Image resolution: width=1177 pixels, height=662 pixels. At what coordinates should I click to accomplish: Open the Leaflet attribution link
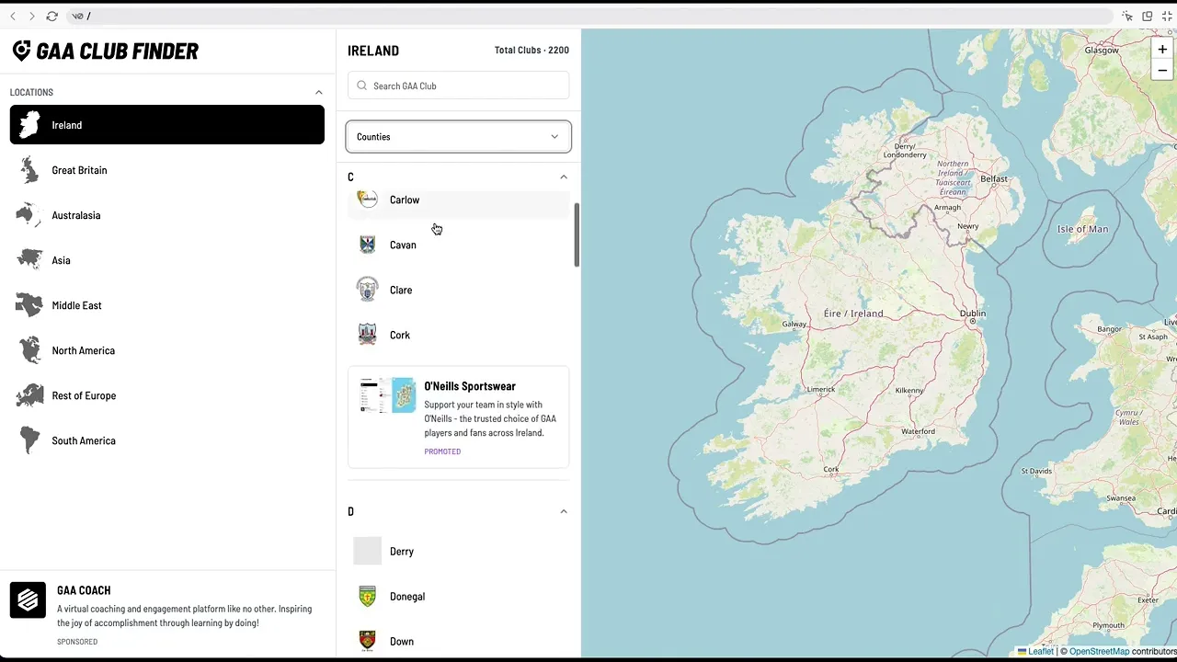pyautogui.click(x=1035, y=651)
